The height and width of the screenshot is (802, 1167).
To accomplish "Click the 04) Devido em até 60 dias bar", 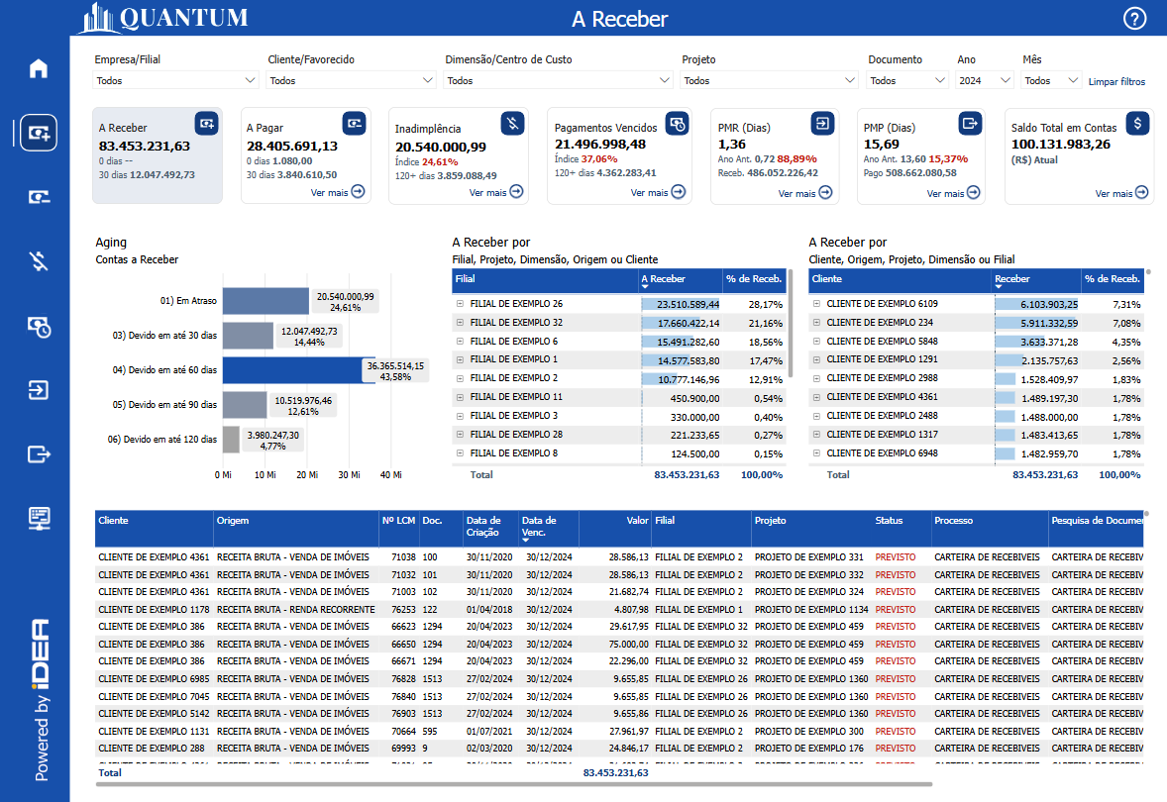I will (292, 370).
